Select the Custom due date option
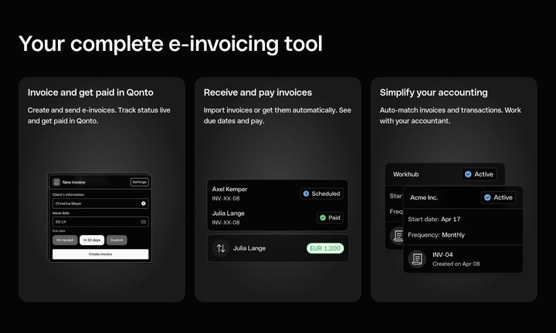Image resolution: width=556 pixels, height=333 pixels. tap(117, 240)
